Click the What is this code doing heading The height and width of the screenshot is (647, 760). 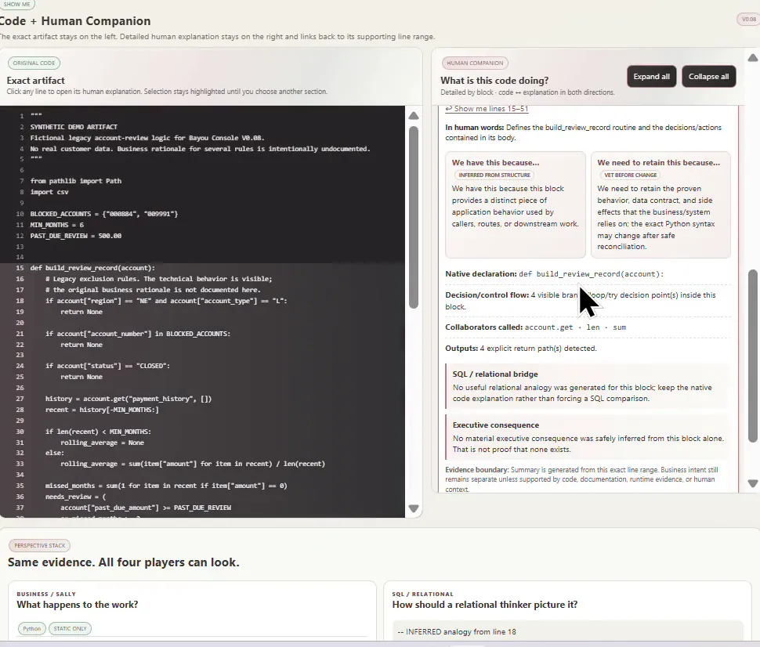click(x=494, y=81)
